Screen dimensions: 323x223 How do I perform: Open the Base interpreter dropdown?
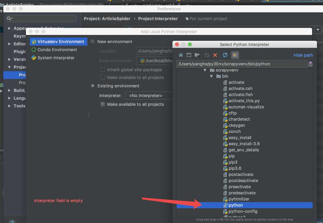pos(154,61)
